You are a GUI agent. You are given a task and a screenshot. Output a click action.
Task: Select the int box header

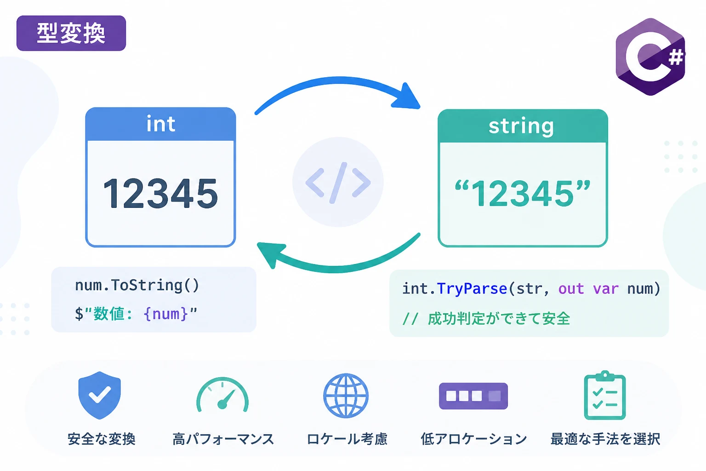(160, 124)
